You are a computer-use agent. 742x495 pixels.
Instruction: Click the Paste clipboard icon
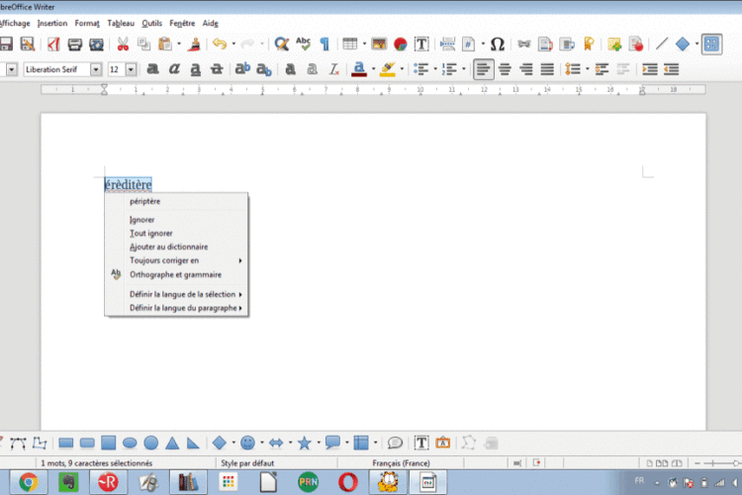click(x=165, y=44)
